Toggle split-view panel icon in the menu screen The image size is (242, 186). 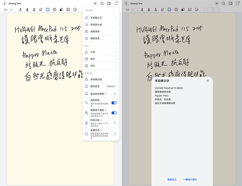109,3
